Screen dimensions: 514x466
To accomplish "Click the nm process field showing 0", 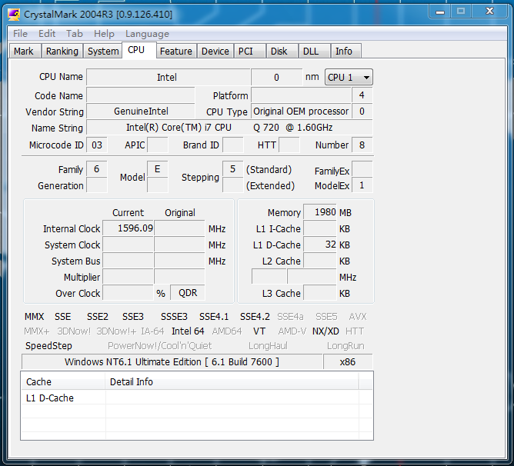I will (x=276, y=78).
